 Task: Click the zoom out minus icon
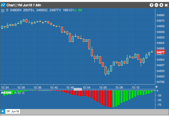click(x=156, y=5)
